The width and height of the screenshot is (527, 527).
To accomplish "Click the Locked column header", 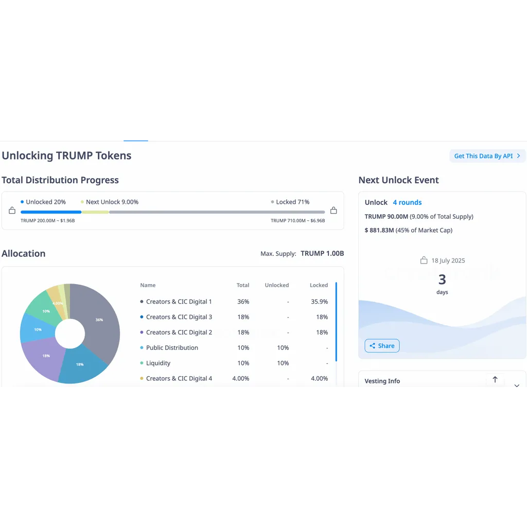I will coord(319,285).
